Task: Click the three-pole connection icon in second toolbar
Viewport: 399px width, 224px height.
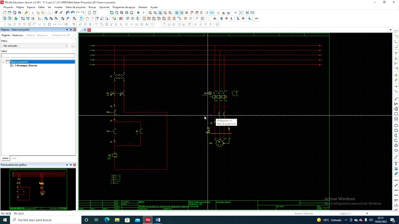Action: click(222, 18)
